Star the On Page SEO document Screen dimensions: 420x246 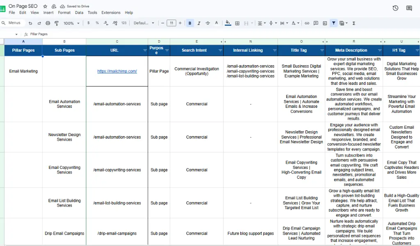point(45,6)
